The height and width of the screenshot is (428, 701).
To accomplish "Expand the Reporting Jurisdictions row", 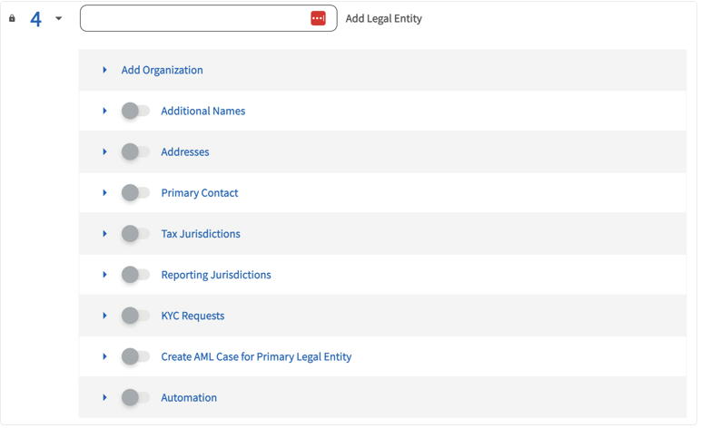I will pyautogui.click(x=104, y=275).
